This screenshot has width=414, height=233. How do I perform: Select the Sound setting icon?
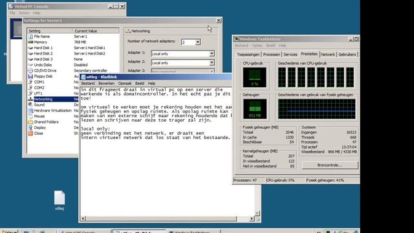point(30,105)
